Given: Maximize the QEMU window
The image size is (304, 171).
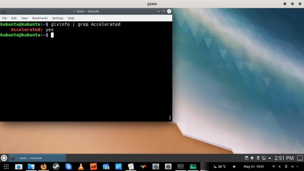Looking at the screenshot, I should click(292, 4).
